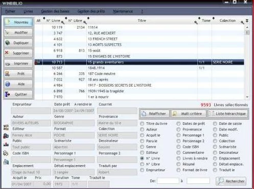This screenshot has height=189, width=254.
Task: Click sidebar icon beside Code ISBN label
Action: 6,153
